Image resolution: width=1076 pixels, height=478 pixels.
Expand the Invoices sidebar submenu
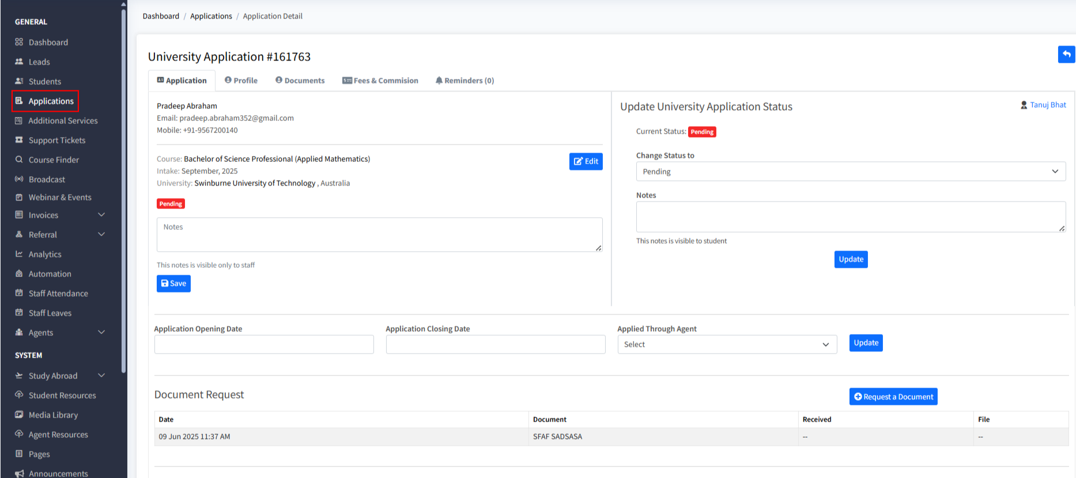(101, 215)
